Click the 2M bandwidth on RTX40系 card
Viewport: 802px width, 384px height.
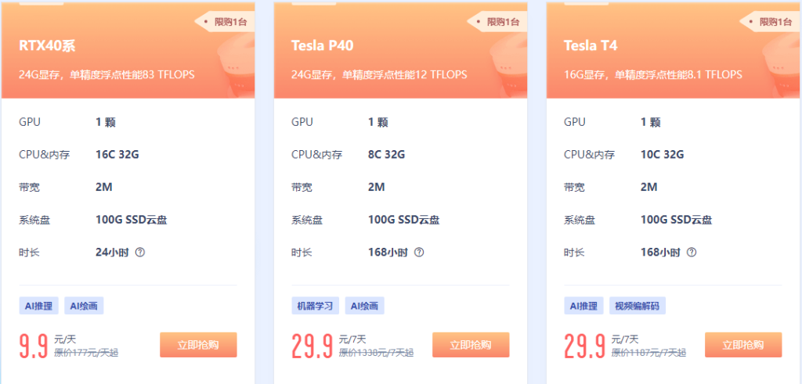click(x=104, y=188)
